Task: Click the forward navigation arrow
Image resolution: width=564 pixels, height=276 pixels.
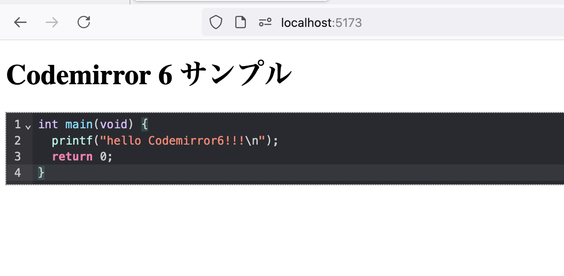Action: pyautogui.click(x=52, y=22)
